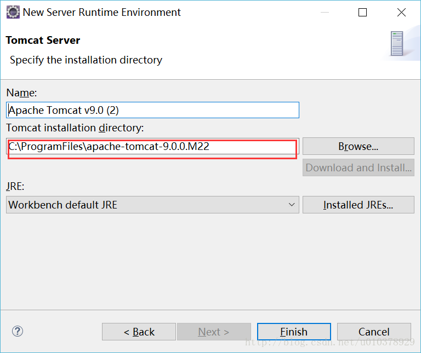Click the 'Tomcat installation directory:' label
The image size is (421, 353).
click(75, 128)
